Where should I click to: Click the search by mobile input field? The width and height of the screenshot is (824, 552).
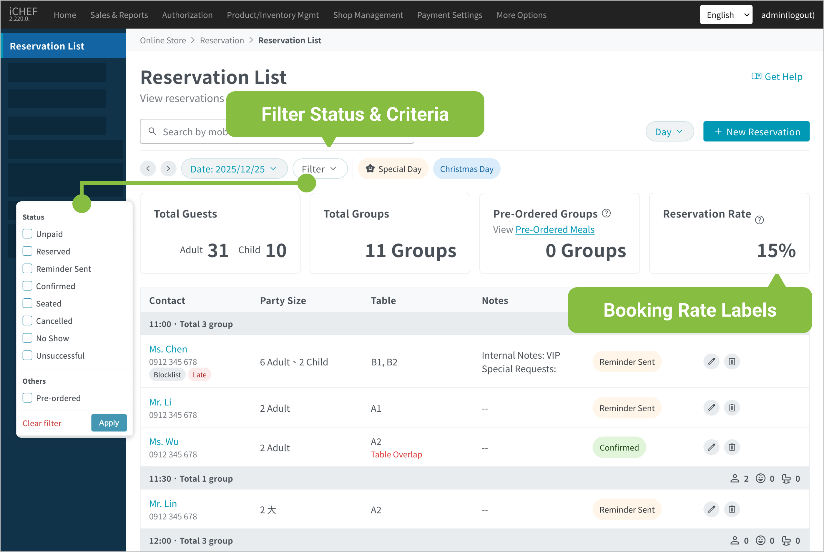[190, 132]
